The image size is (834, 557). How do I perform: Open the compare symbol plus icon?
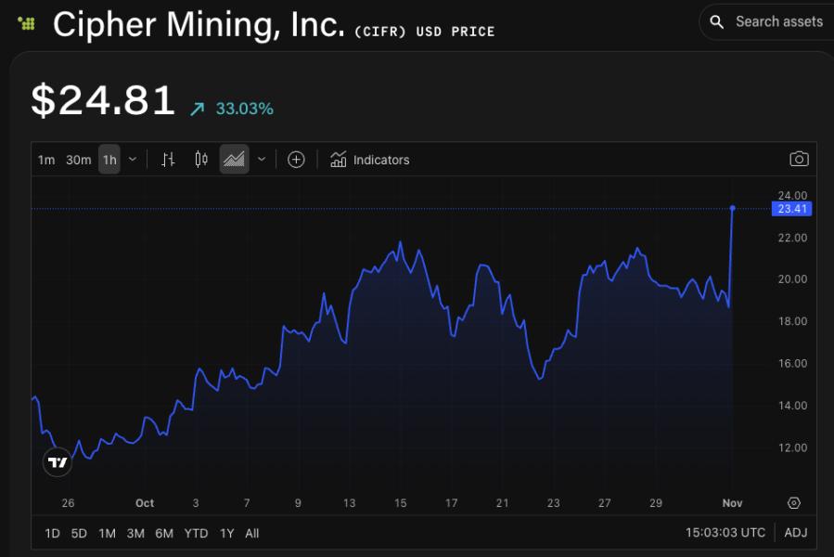click(296, 159)
